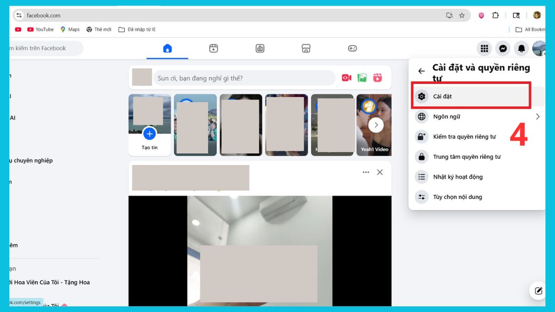Add photo/video from composer icon
The image size is (555, 312).
click(362, 78)
